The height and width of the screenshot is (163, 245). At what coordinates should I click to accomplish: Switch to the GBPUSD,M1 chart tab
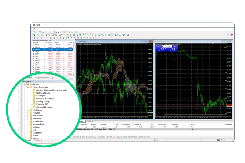pos(90,122)
